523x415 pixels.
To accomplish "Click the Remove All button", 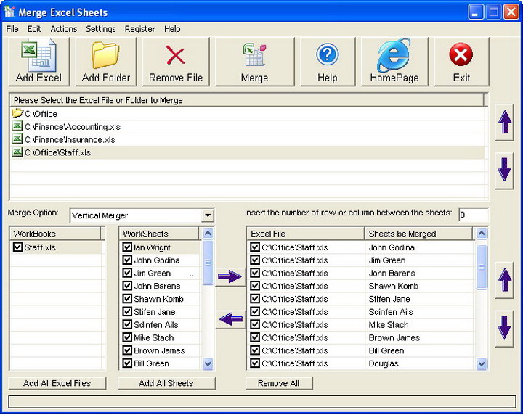I will 279,383.
